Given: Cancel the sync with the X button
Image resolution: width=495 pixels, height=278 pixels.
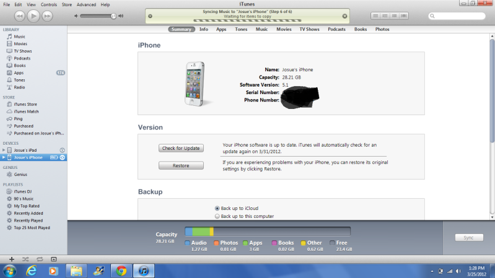Looking at the screenshot, I should point(344,16).
